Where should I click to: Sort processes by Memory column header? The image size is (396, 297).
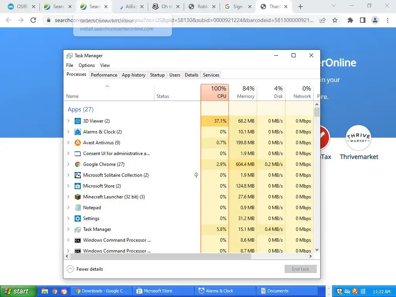click(243, 92)
